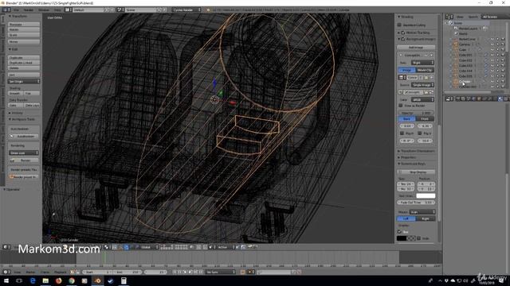Viewport: 510px width, 286px height.
Task: Open the background image Axis dropdown
Action: pyautogui.click(x=422, y=63)
